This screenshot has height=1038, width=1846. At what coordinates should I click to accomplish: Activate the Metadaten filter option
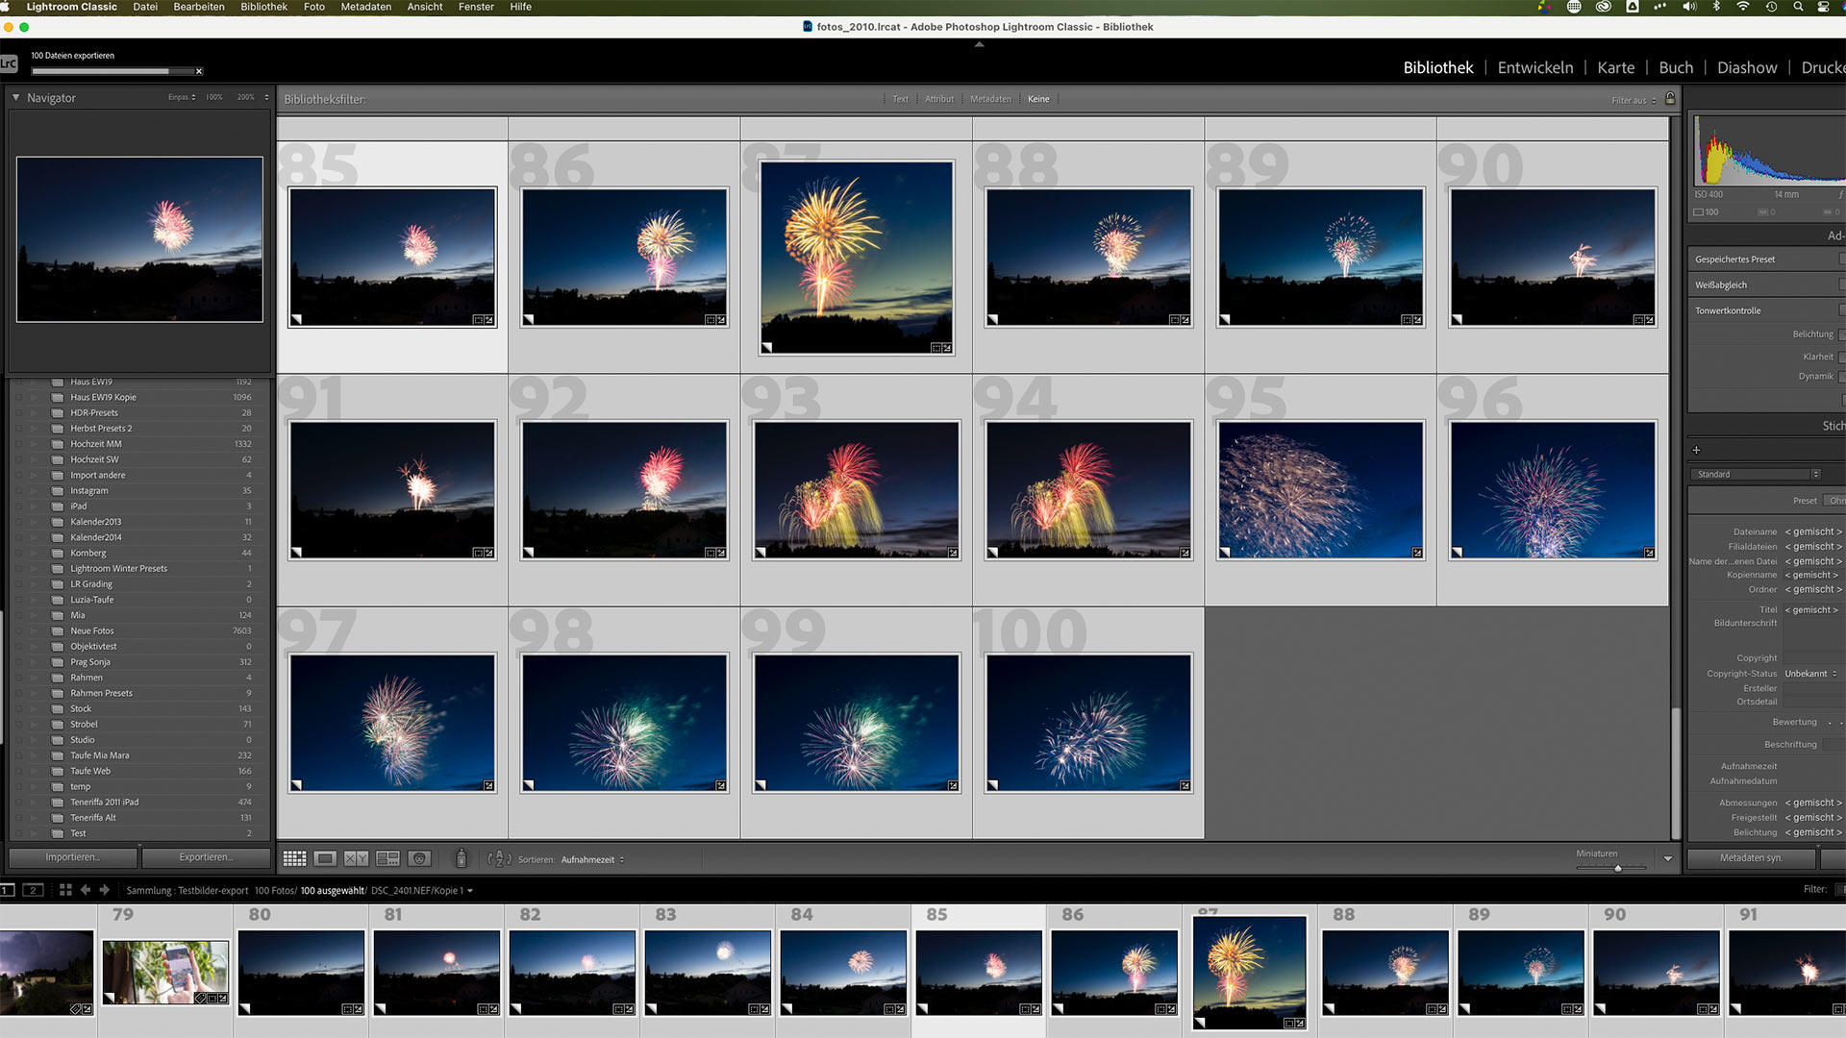pos(990,99)
